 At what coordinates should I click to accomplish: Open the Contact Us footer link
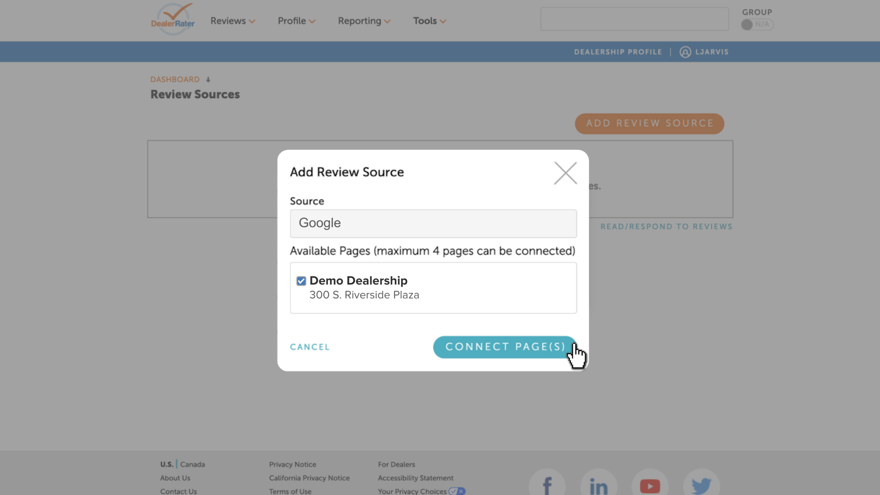point(178,491)
